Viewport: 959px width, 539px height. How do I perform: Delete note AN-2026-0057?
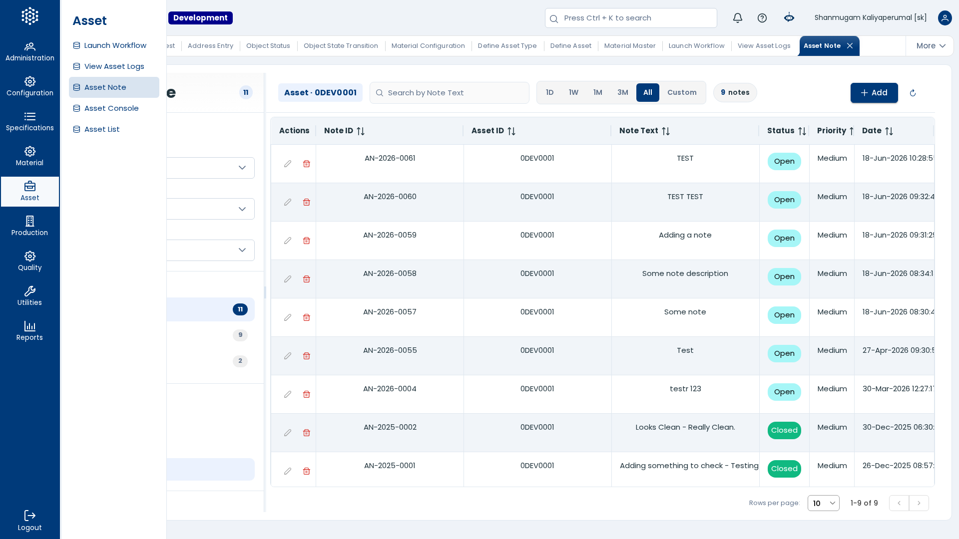coord(307,317)
